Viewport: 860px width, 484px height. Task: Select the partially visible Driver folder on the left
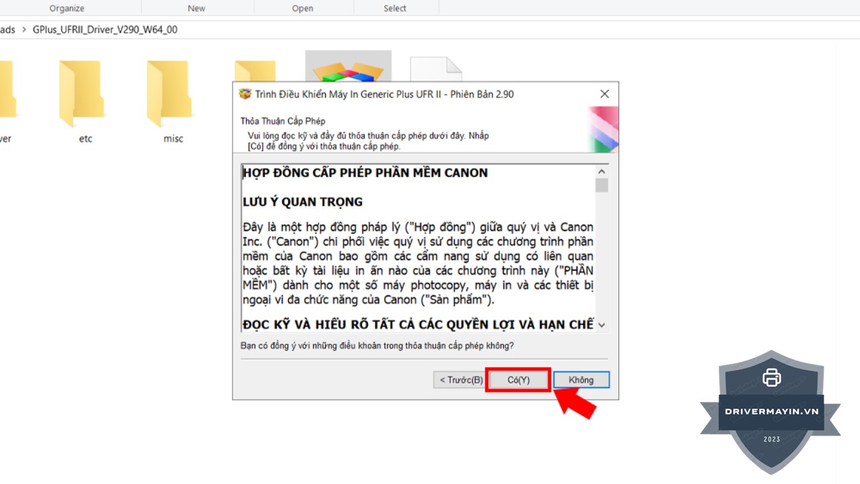5,94
